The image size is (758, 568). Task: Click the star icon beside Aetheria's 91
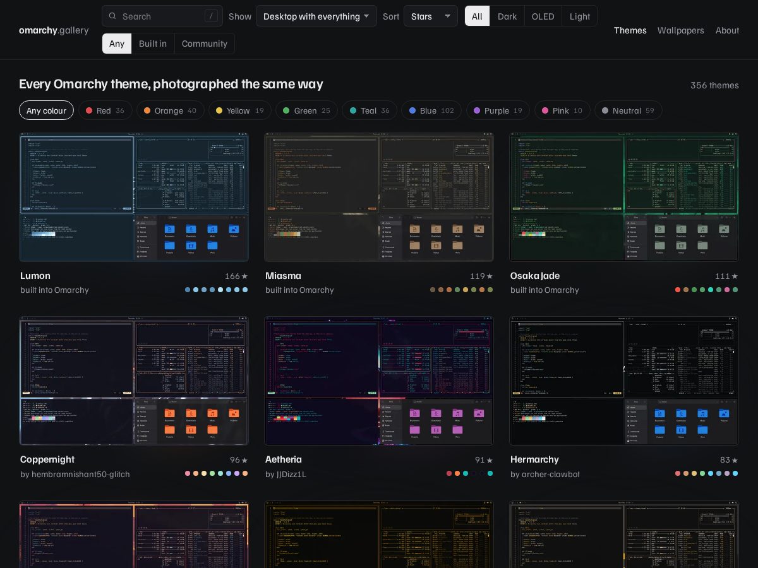pos(490,460)
